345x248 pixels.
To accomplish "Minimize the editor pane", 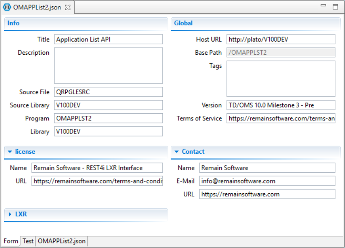I will [323, 6].
